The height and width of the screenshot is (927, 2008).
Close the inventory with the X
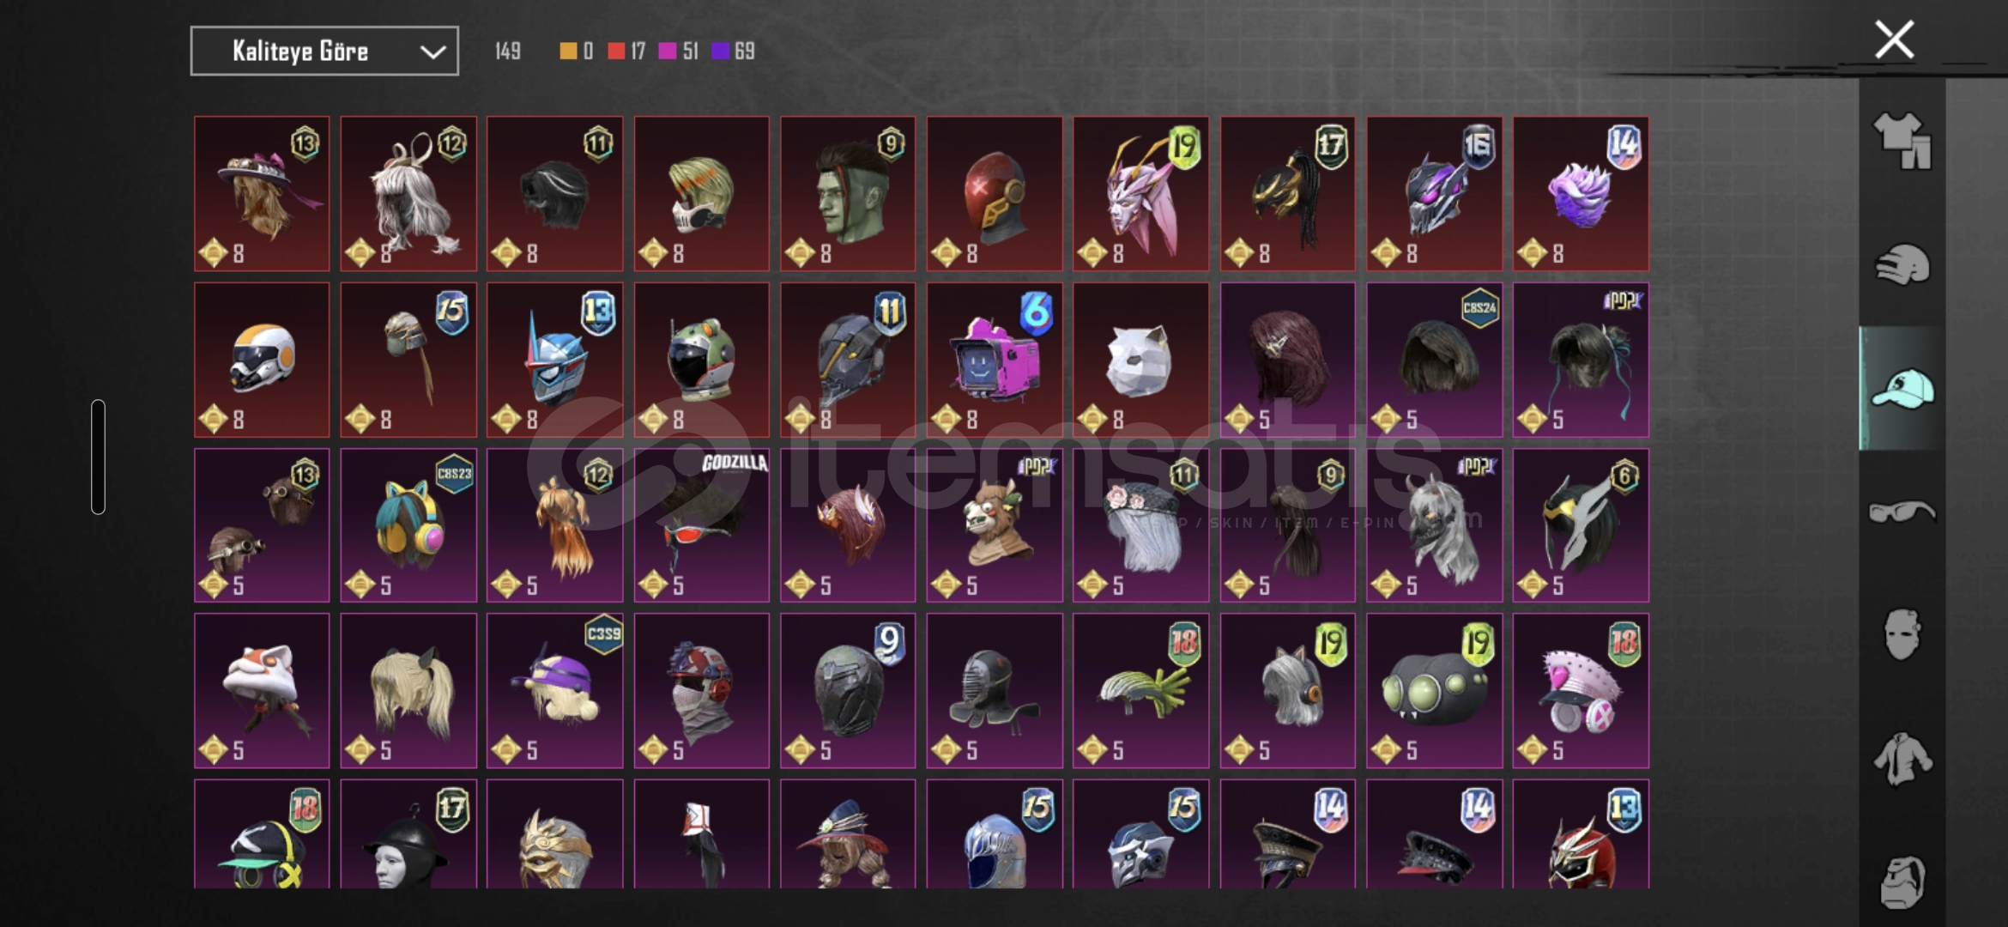[1894, 39]
